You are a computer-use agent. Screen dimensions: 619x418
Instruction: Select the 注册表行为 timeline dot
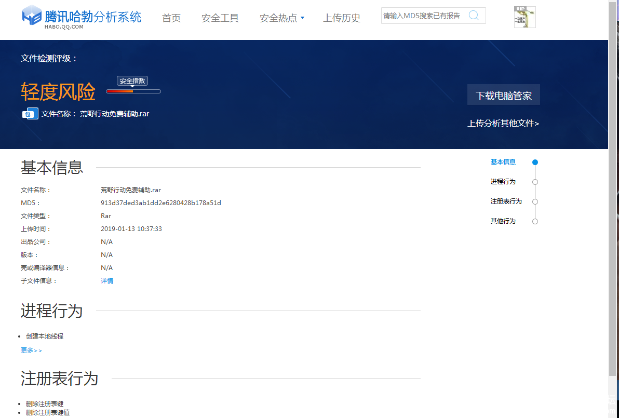click(x=535, y=201)
